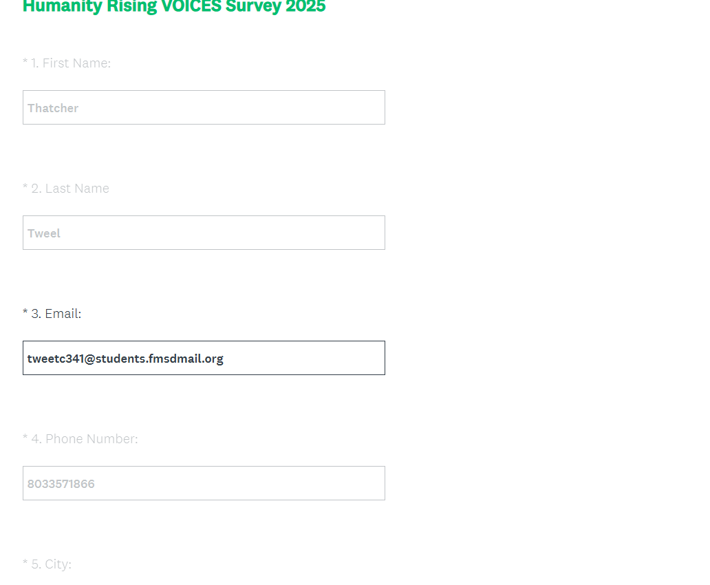Click the 8033571866 phone number text
Screen dimensions: 710x585
61,484
